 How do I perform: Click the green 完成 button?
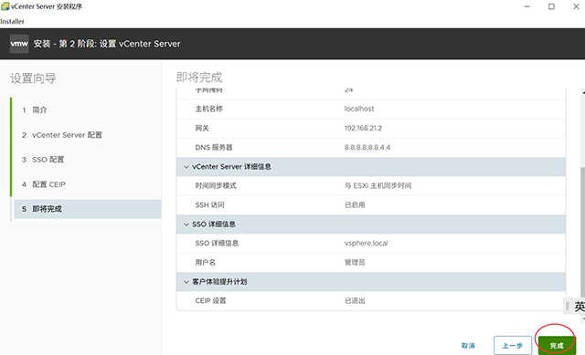pos(557,346)
